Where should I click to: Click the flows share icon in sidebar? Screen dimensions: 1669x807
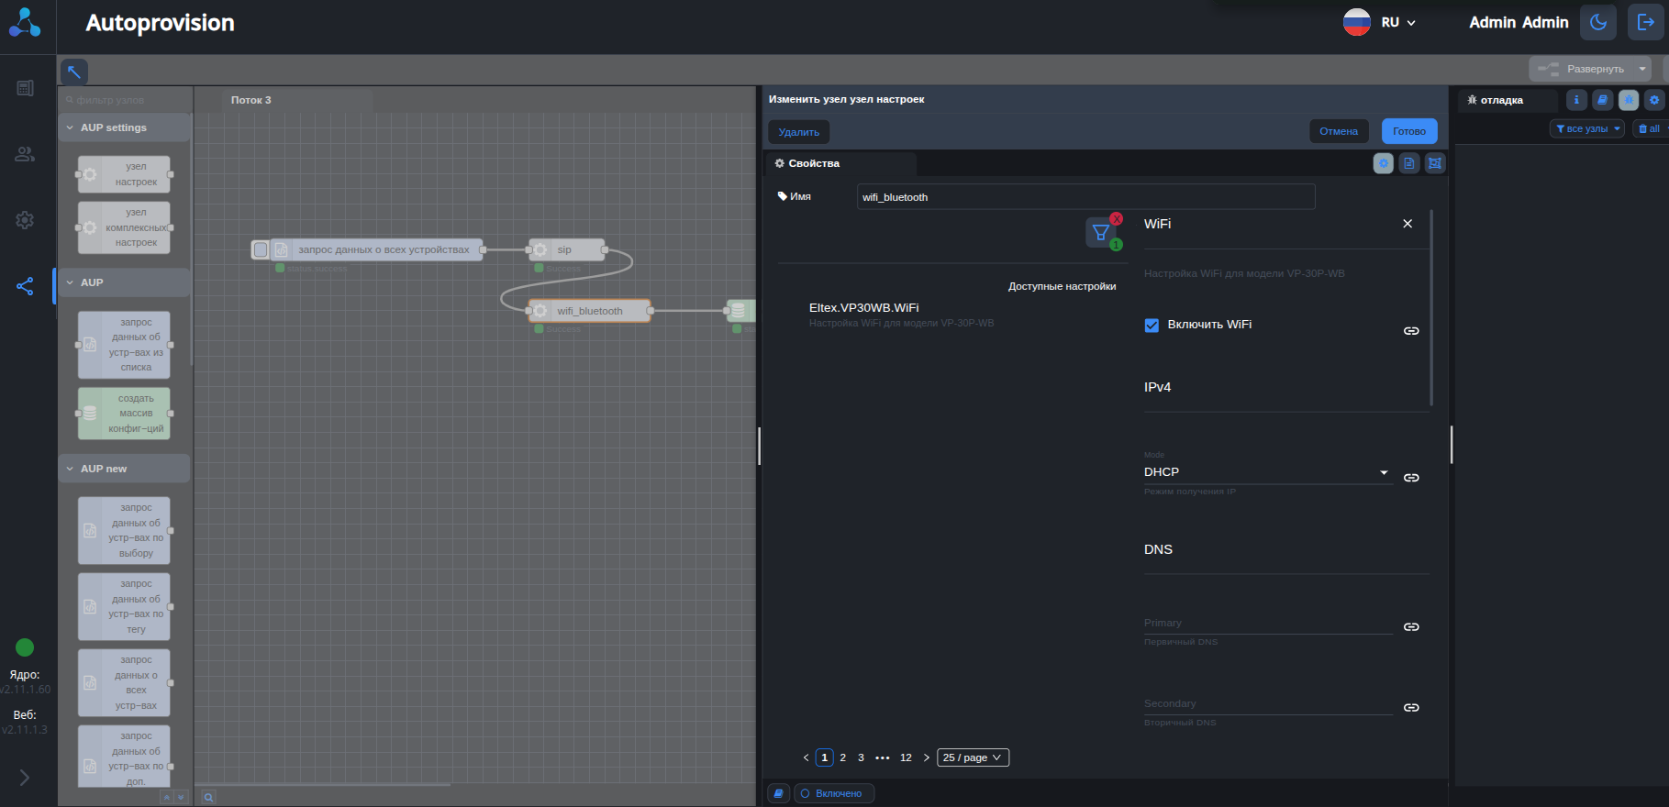tap(25, 286)
